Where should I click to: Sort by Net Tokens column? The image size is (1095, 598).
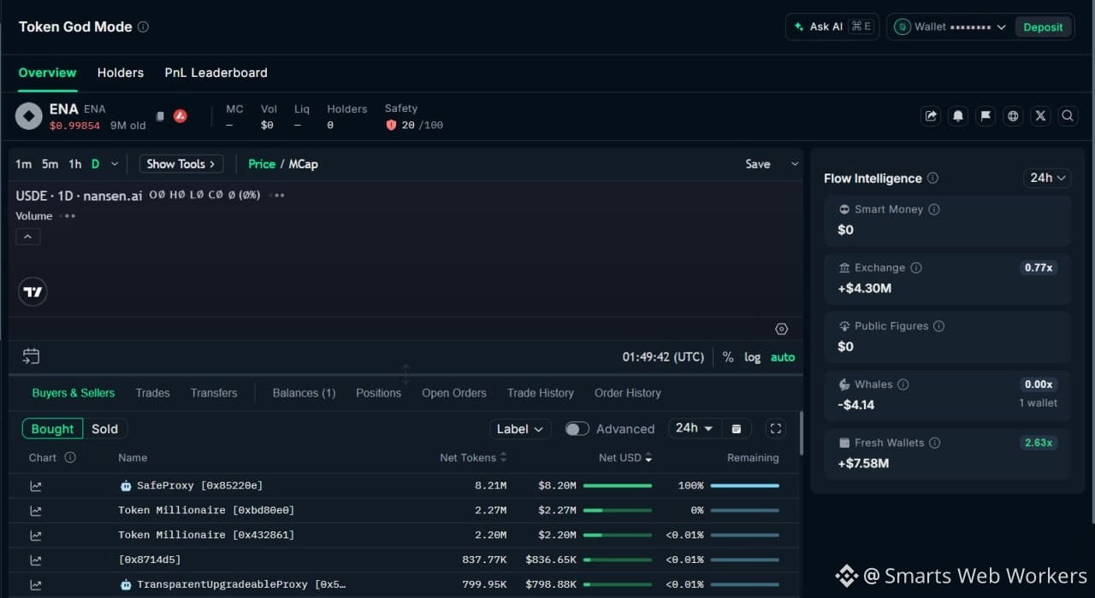tap(473, 458)
